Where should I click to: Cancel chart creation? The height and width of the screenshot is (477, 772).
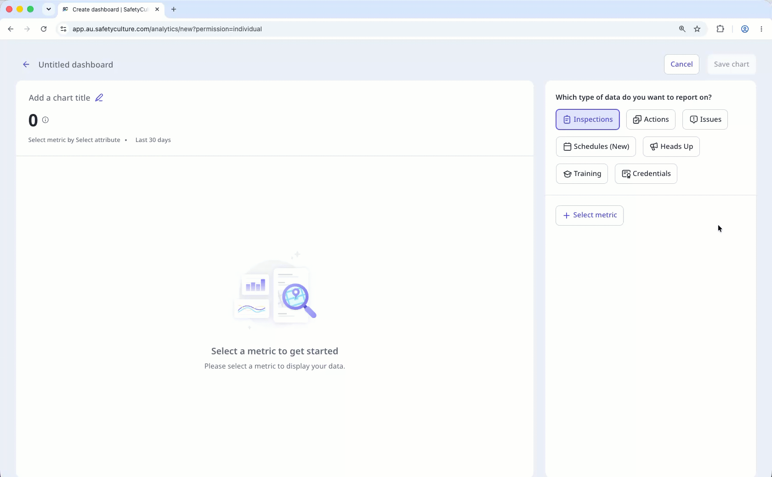point(681,64)
